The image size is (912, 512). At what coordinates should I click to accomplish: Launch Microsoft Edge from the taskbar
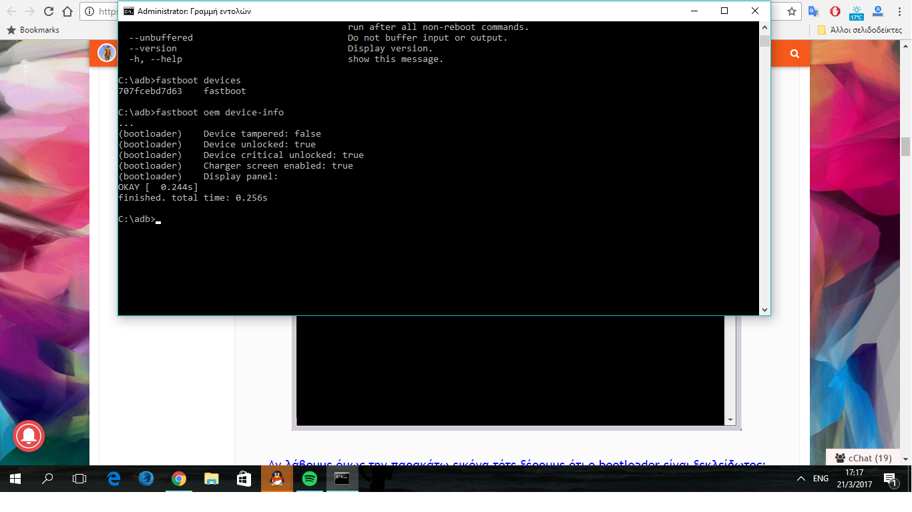click(113, 479)
